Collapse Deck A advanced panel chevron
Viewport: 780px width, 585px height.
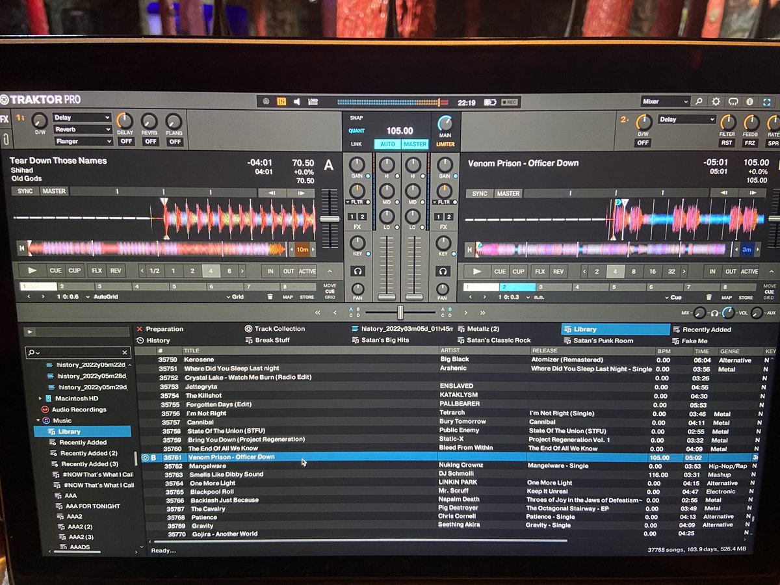pyautogui.click(x=330, y=271)
